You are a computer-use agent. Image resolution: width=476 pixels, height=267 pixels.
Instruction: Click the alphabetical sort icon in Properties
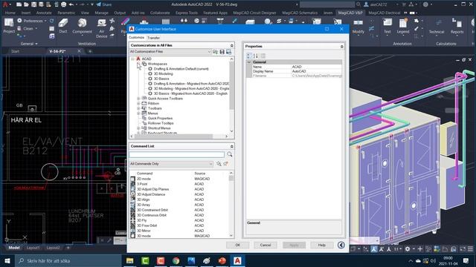(256, 56)
